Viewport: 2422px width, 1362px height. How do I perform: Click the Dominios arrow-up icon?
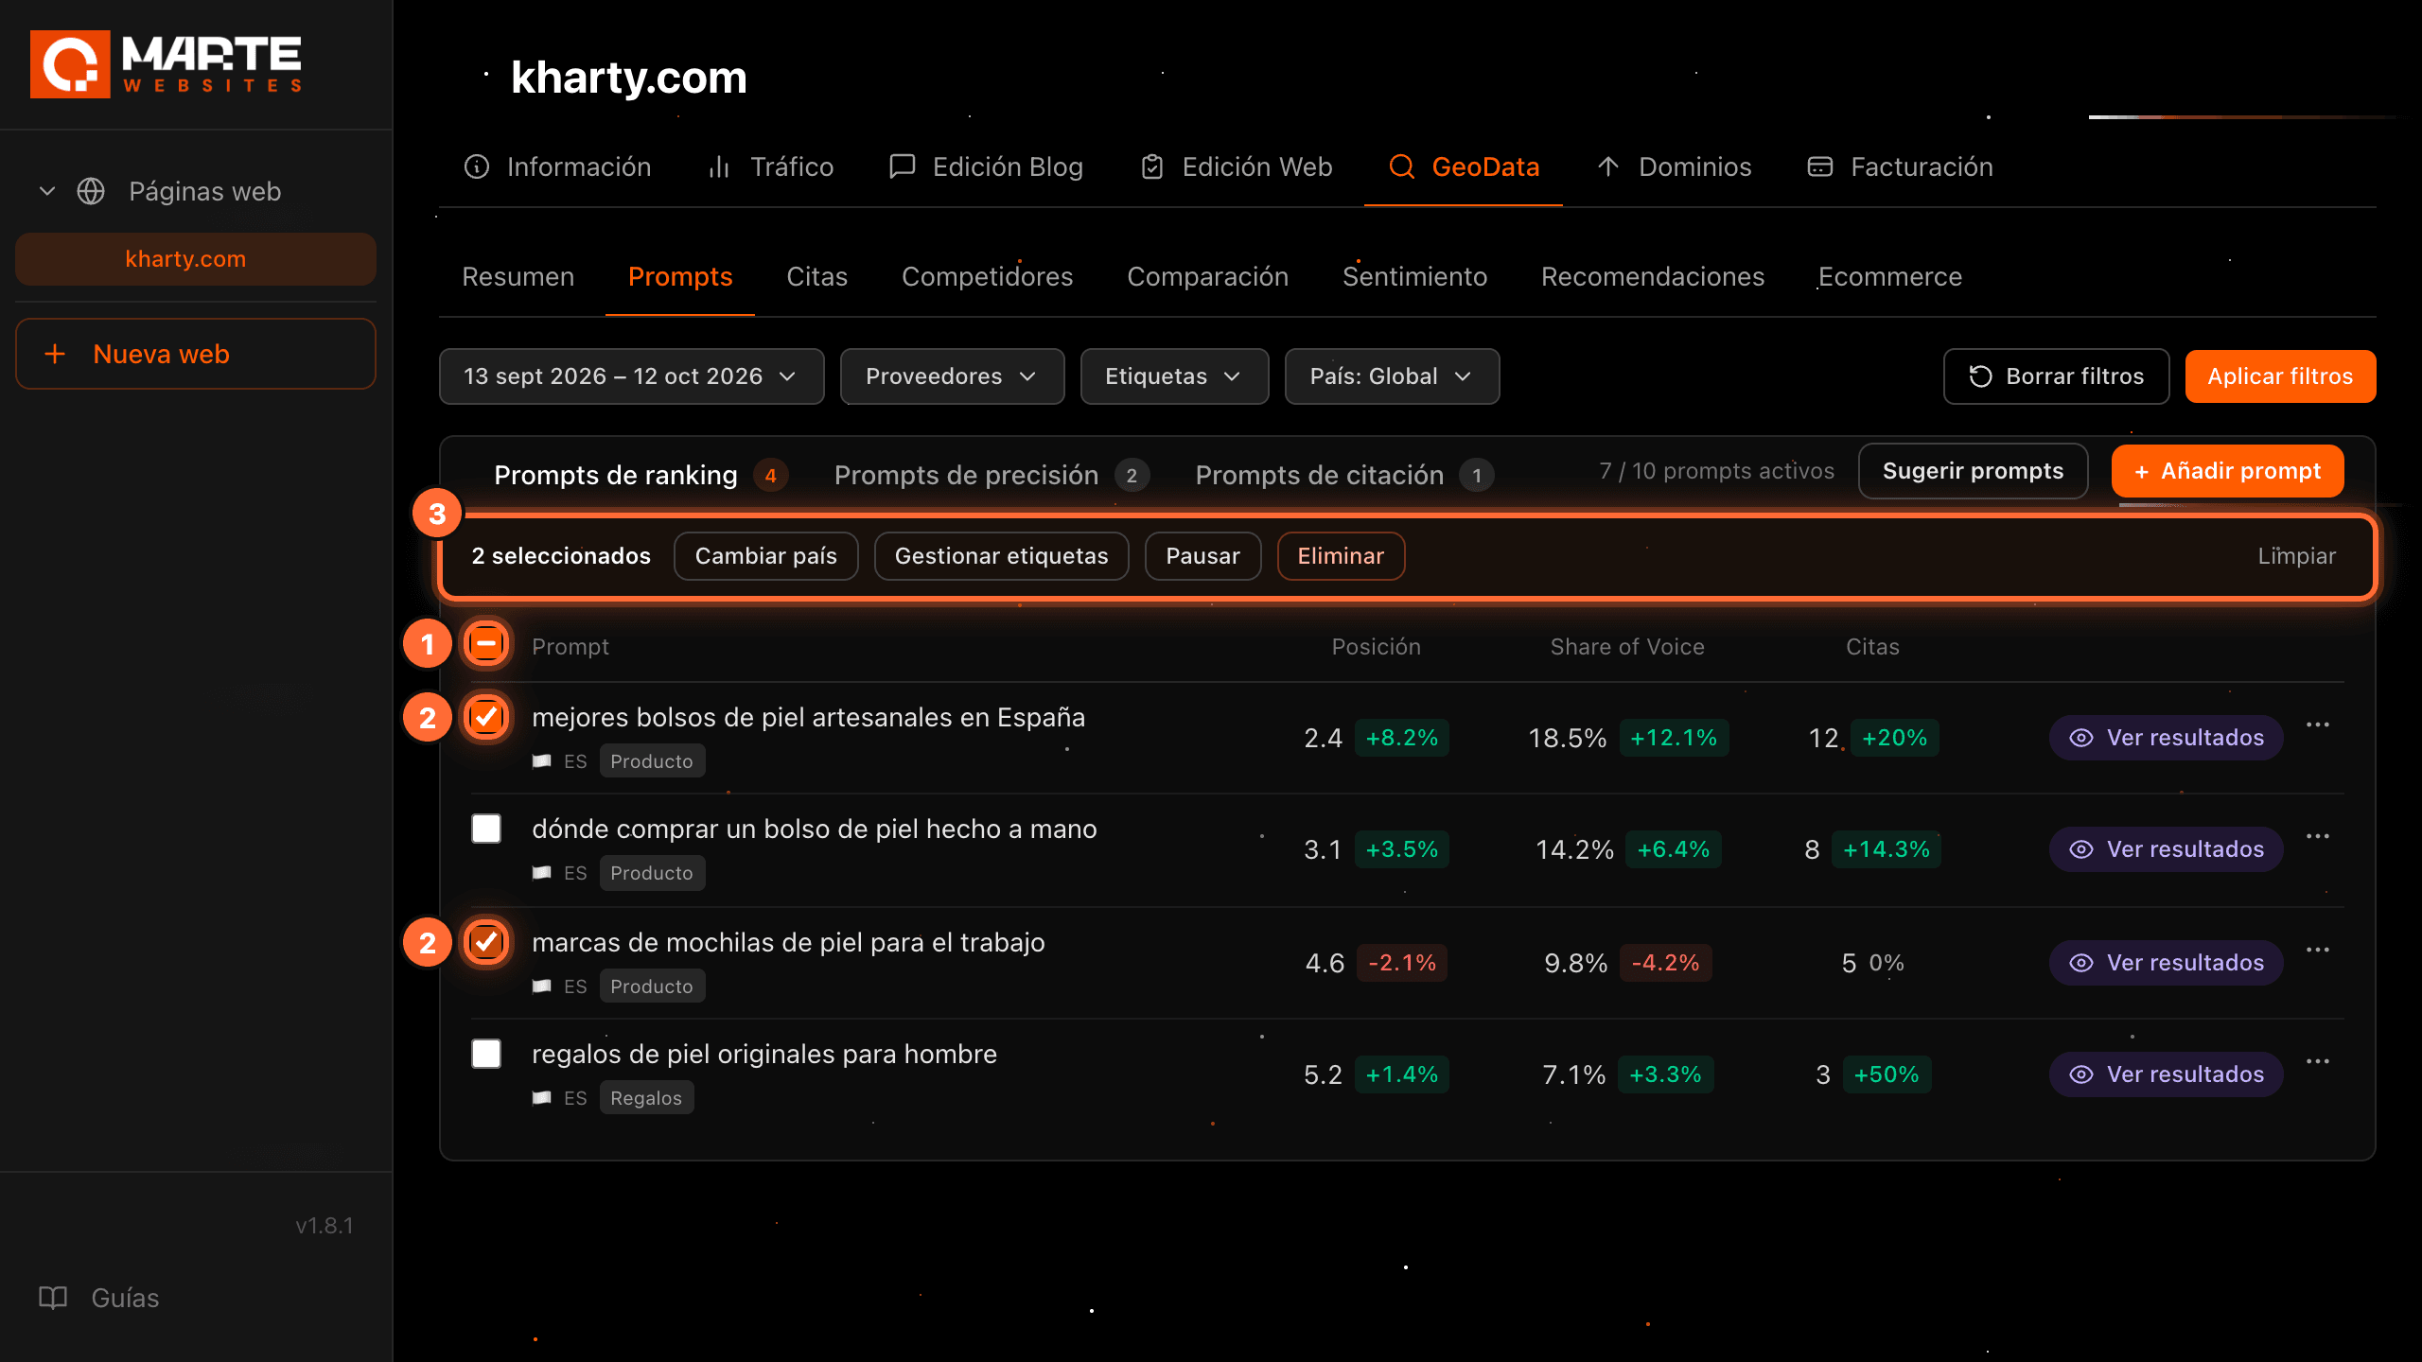point(1608,166)
